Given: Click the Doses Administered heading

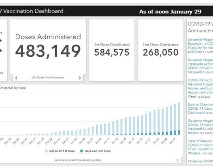Looking at the screenshot, I should tap(48, 37).
